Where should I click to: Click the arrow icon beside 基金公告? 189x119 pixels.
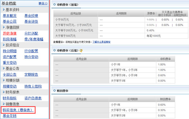click(x=3, y=68)
